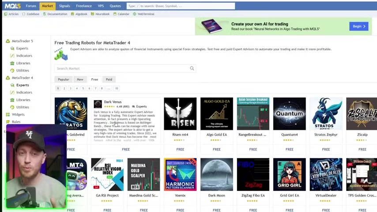
Task: Go to page 2 of results
Action: pyautogui.click(x=64, y=88)
